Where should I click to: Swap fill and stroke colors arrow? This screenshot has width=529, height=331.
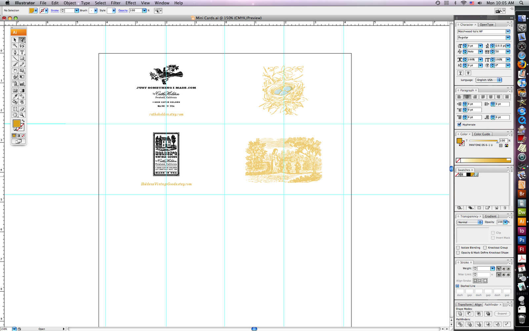coord(23,121)
